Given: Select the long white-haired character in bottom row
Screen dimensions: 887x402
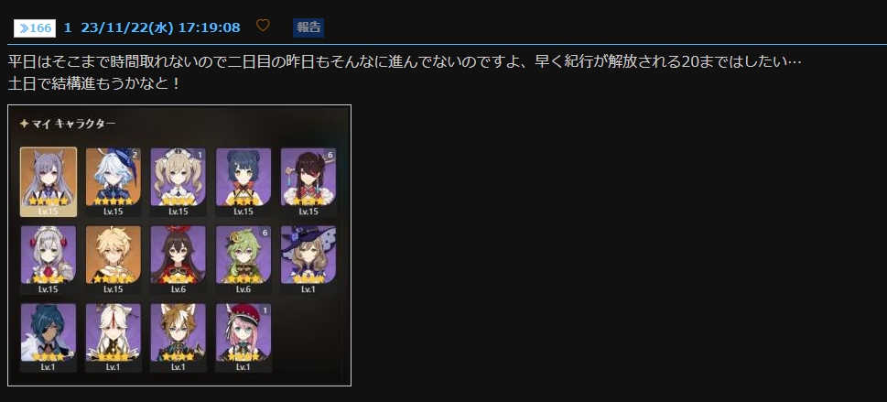Looking at the screenshot, I should tap(114, 338).
